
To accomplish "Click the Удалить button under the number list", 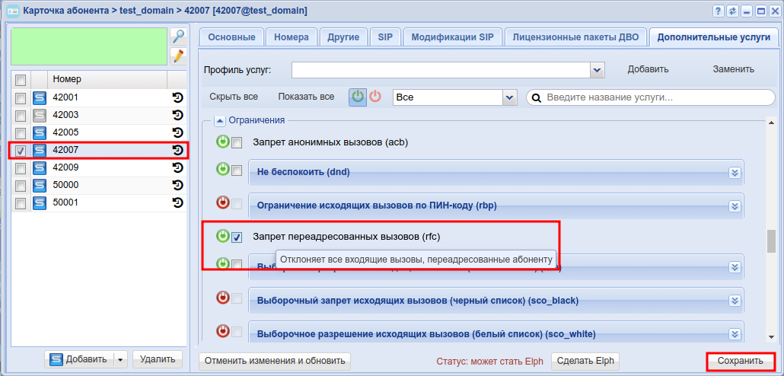I will pyautogui.click(x=158, y=359).
